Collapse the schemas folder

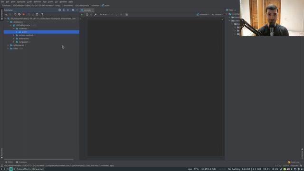point(14,28)
